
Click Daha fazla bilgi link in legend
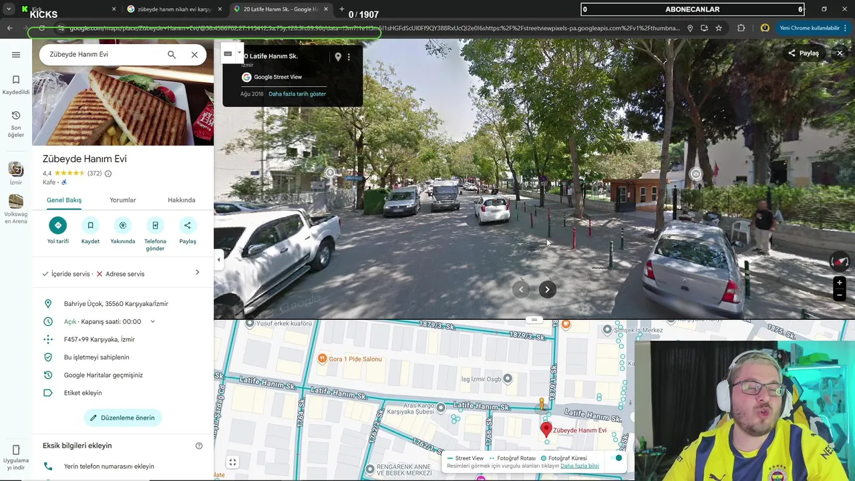click(580, 466)
